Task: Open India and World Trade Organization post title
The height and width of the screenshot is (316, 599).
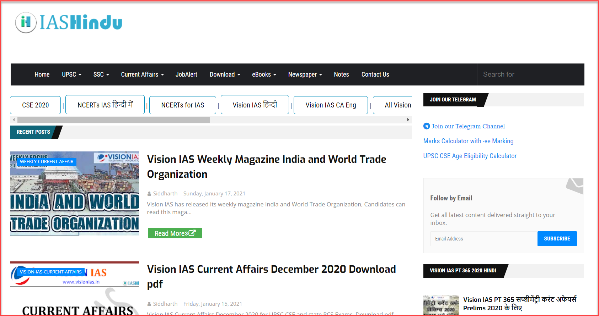Action: [267, 167]
